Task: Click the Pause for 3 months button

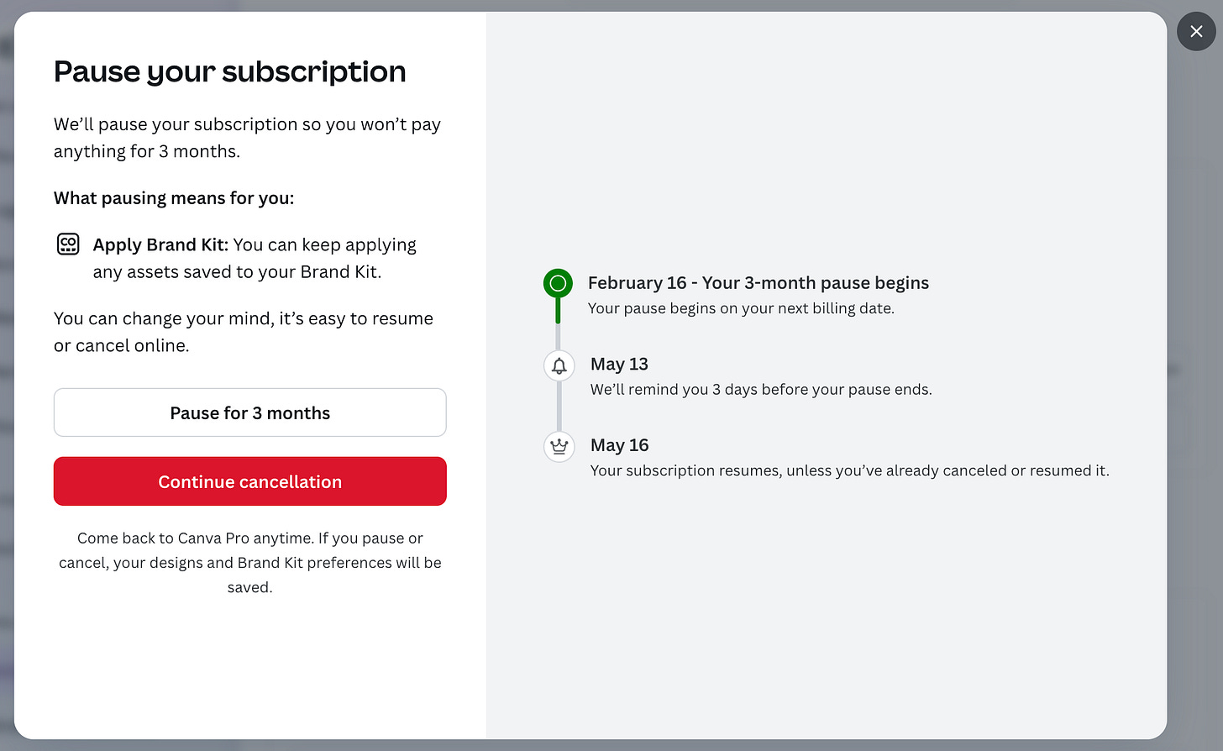Action: pyautogui.click(x=249, y=412)
